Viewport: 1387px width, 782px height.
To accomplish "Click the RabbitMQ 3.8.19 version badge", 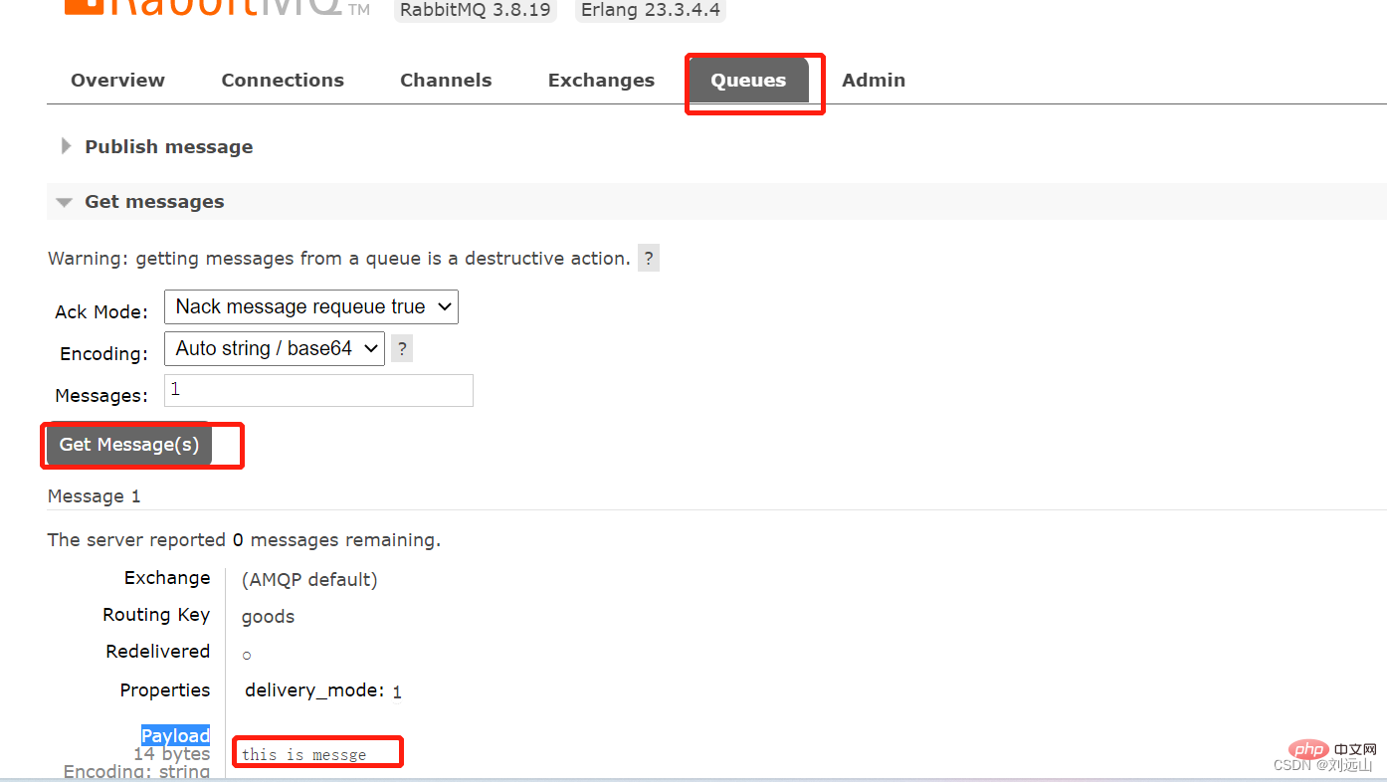I will click(x=476, y=10).
